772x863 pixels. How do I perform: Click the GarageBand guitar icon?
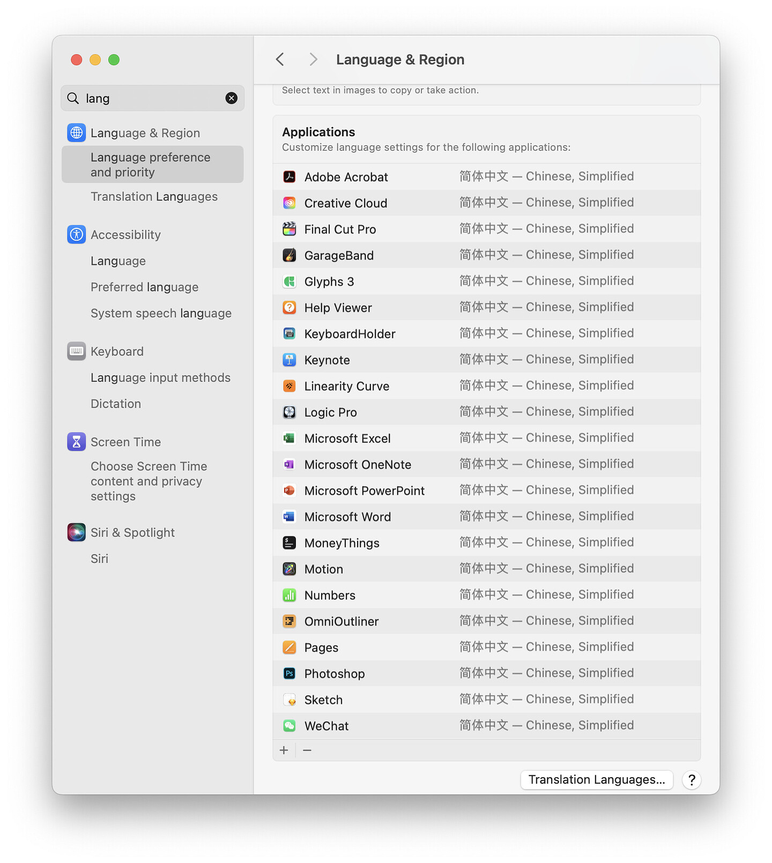tap(289, 255)
